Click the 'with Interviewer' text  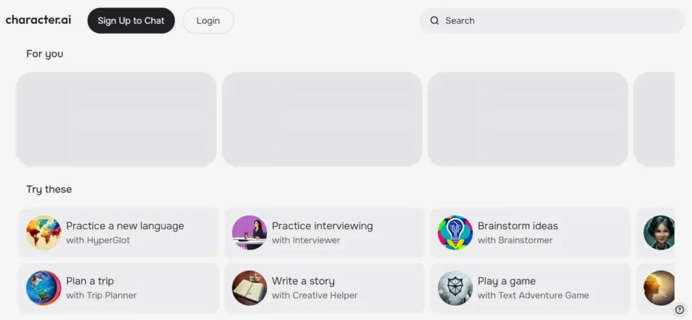tap(306, 240)
